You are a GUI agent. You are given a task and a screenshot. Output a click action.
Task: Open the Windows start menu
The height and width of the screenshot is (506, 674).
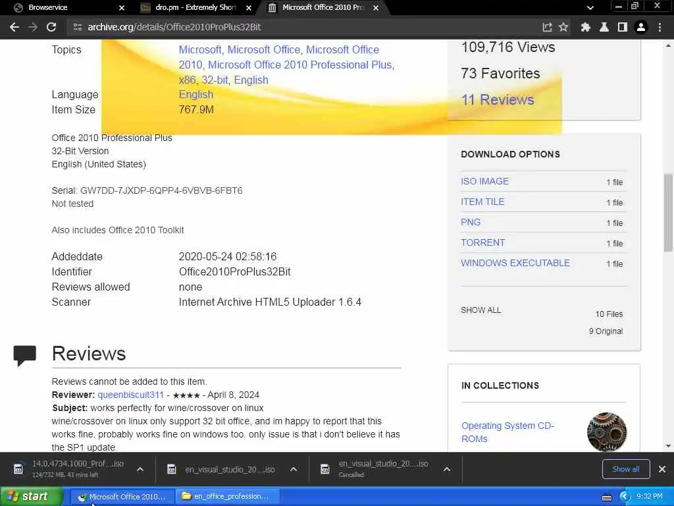click(31, 497)
